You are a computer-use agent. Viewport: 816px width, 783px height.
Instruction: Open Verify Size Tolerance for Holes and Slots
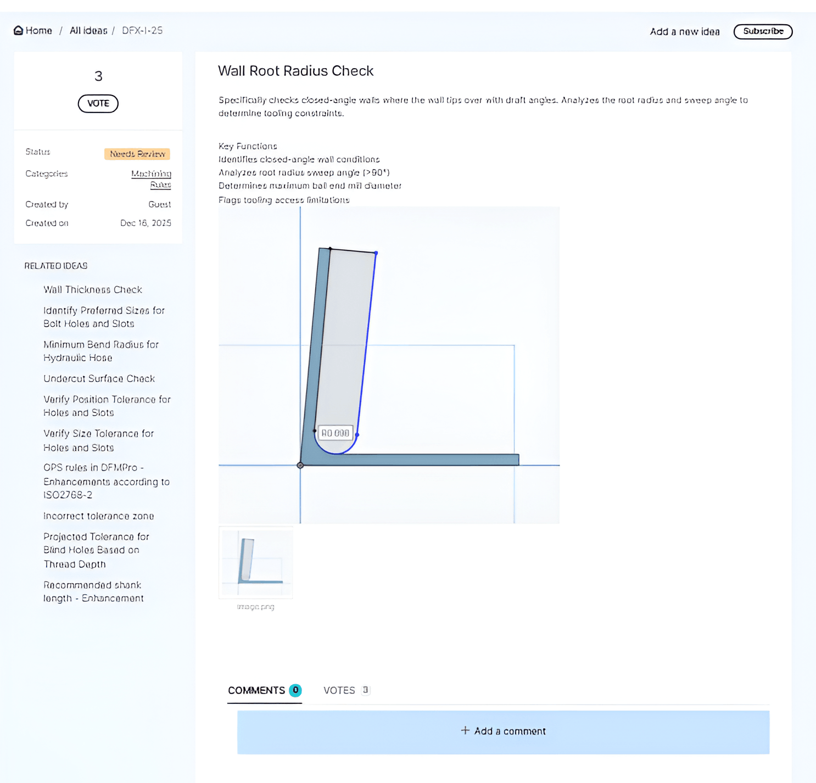point(99,440)
